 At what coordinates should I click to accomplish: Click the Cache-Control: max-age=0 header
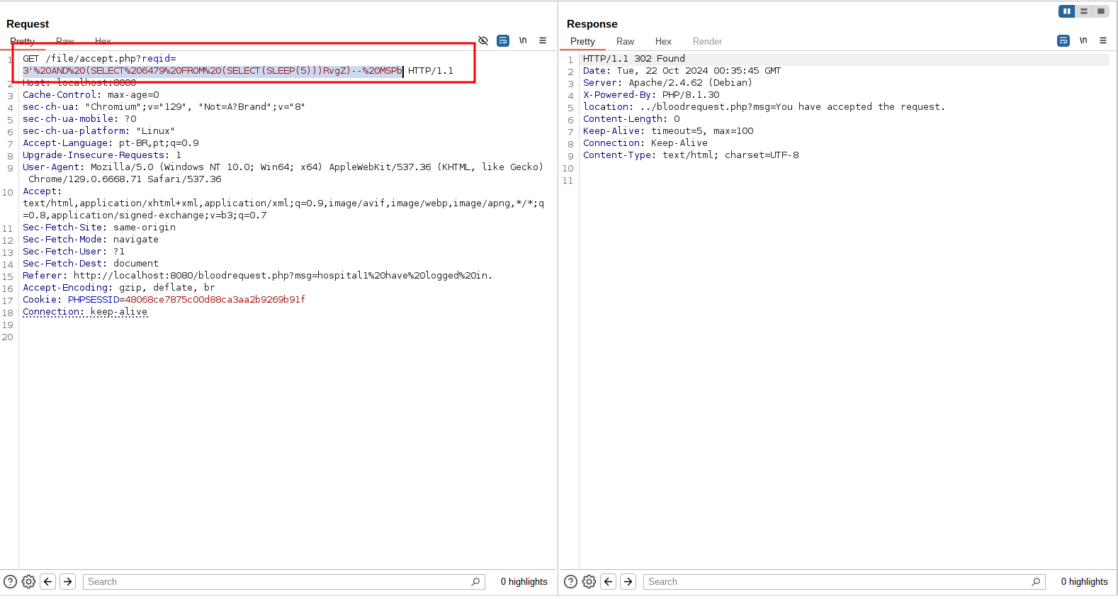click(x=91, y=95)
